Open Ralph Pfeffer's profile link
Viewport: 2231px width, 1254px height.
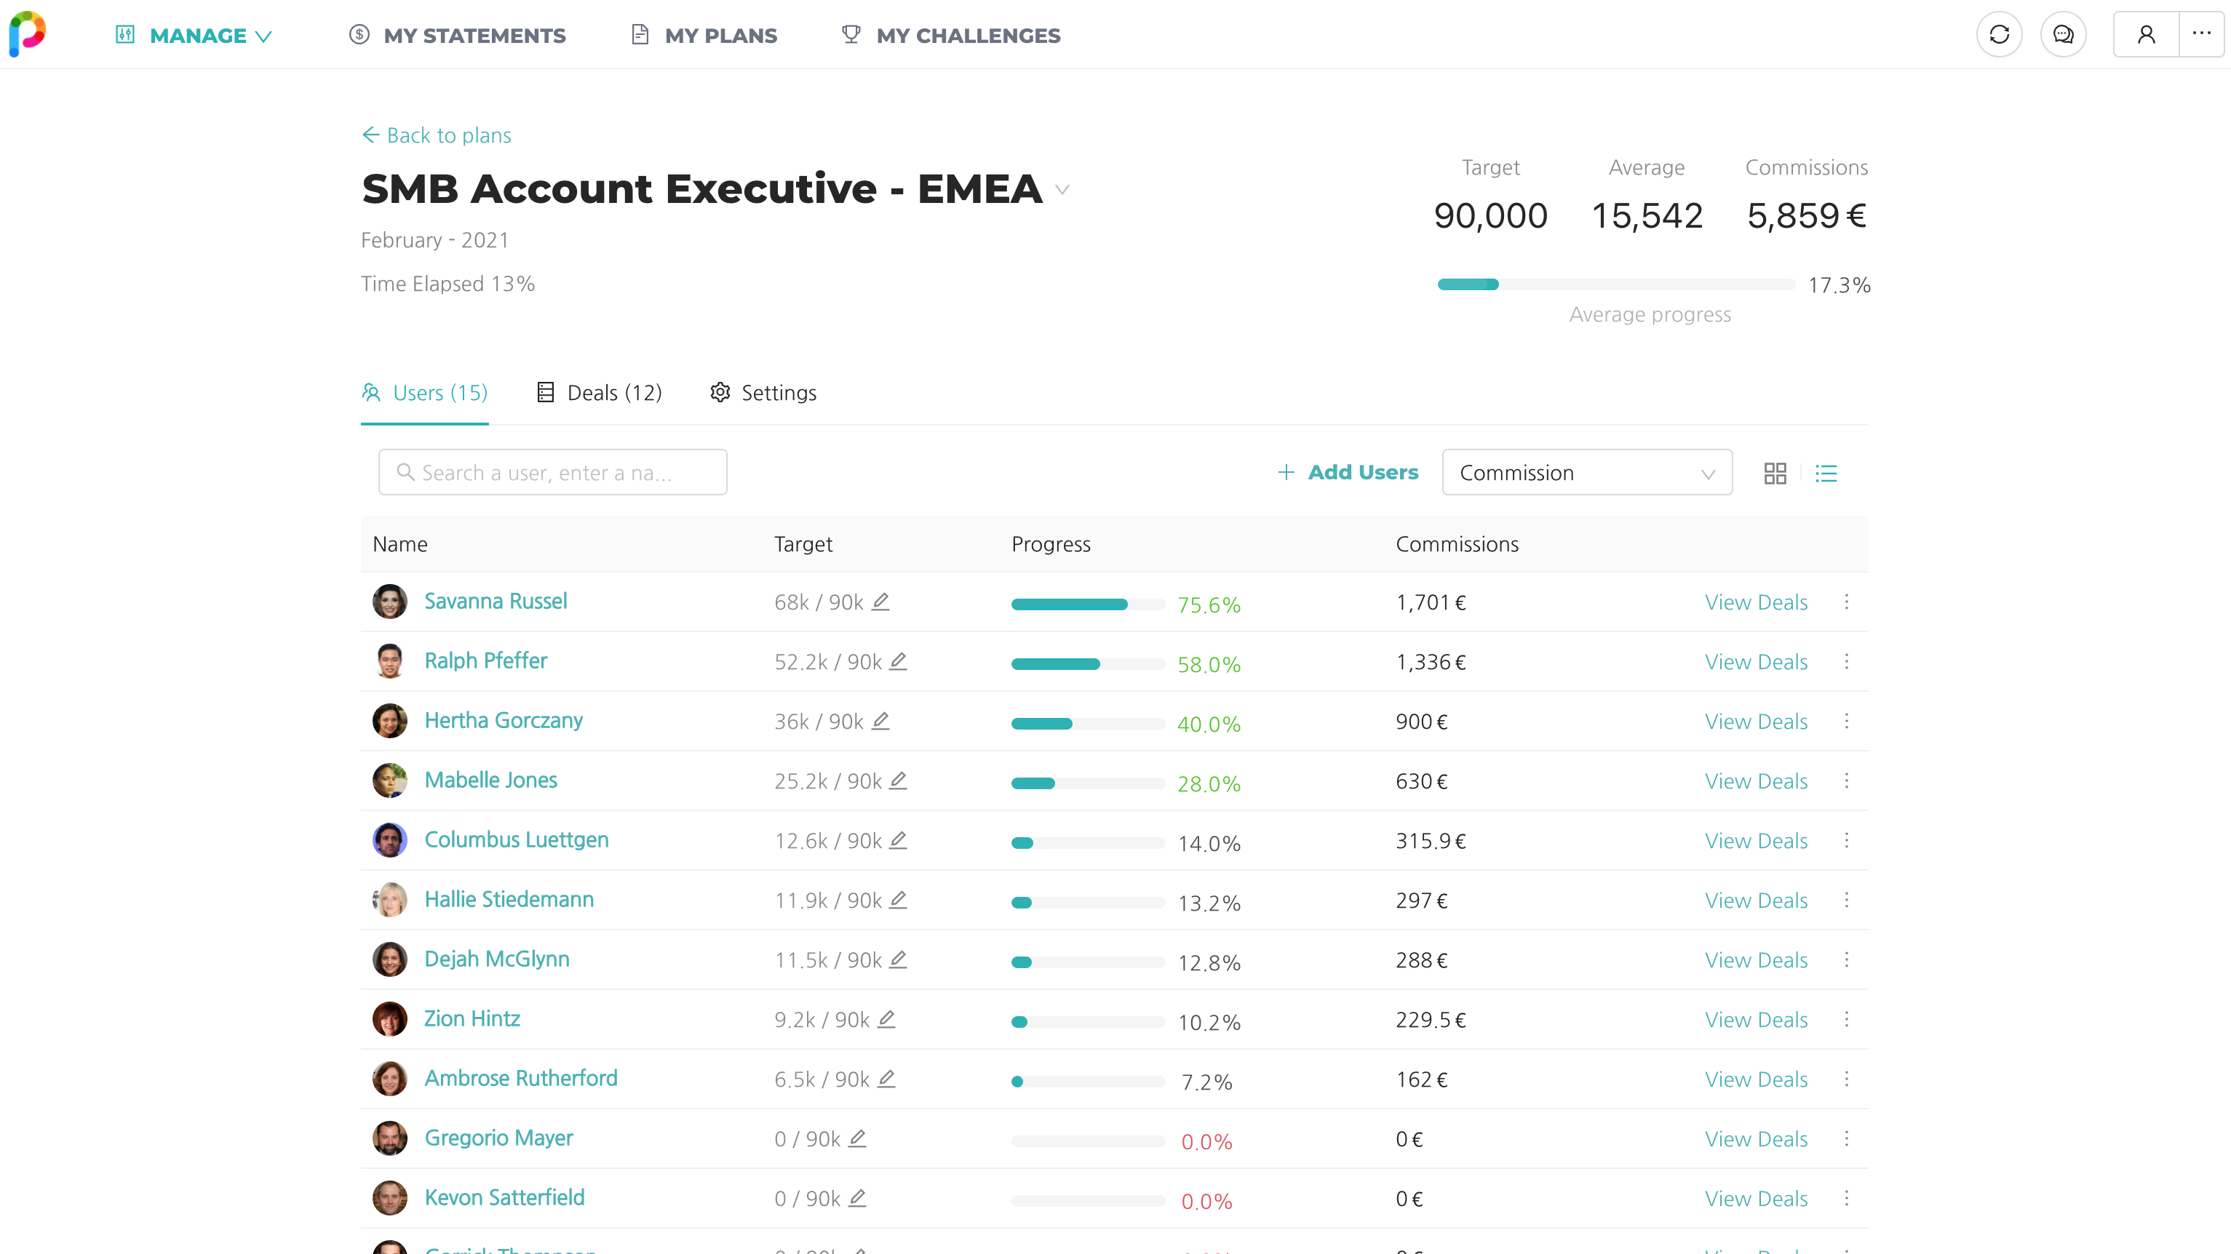click(x=486, y=660)
